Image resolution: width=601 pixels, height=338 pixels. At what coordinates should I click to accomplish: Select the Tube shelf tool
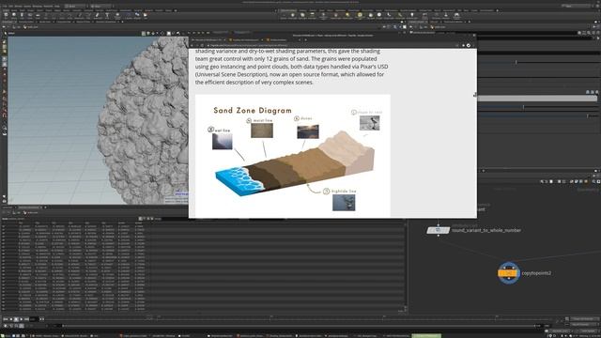[22, 15]
